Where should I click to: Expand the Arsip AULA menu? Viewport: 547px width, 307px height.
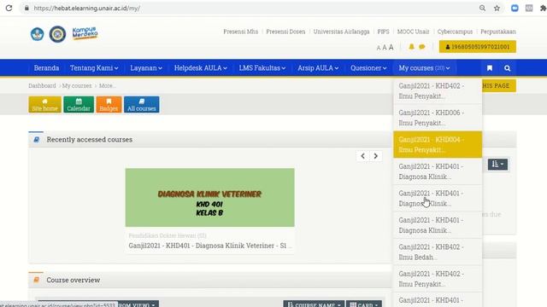pos(318,68)
